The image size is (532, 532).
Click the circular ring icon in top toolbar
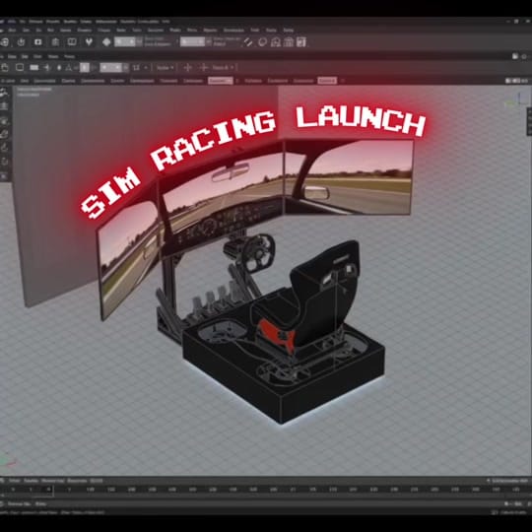pos(262,42)
